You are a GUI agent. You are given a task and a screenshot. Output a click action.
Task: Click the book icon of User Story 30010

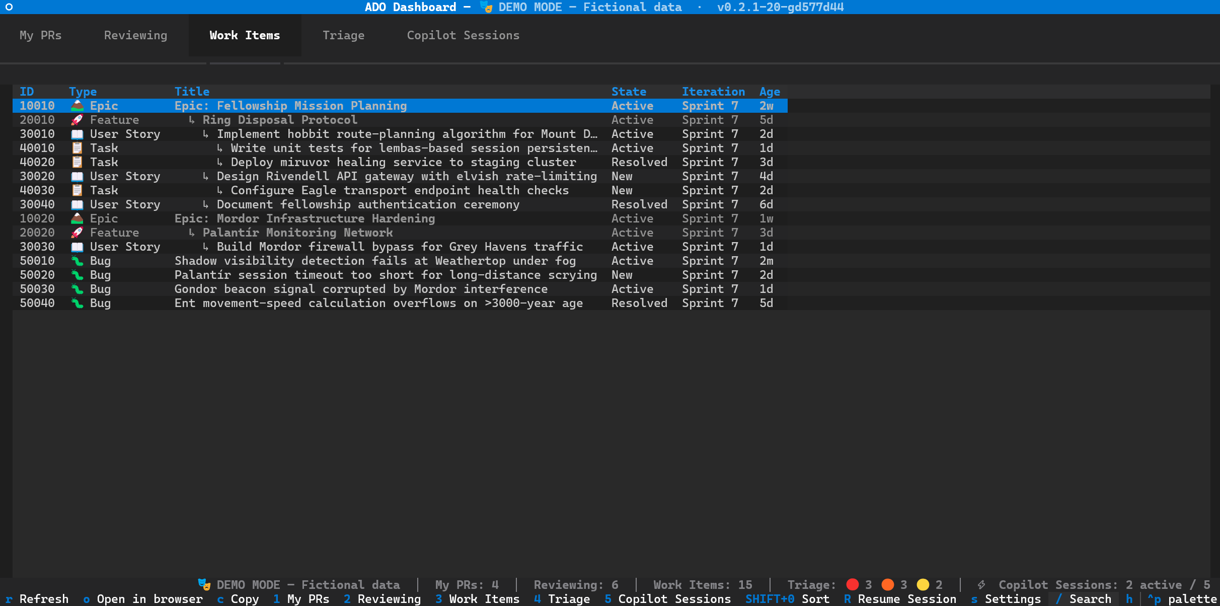point(77,134)
